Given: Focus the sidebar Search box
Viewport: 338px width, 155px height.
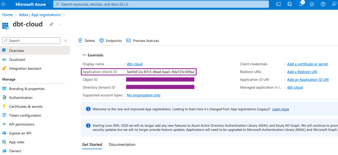Looking at the screenshot, I should click(x=31, y=41).
